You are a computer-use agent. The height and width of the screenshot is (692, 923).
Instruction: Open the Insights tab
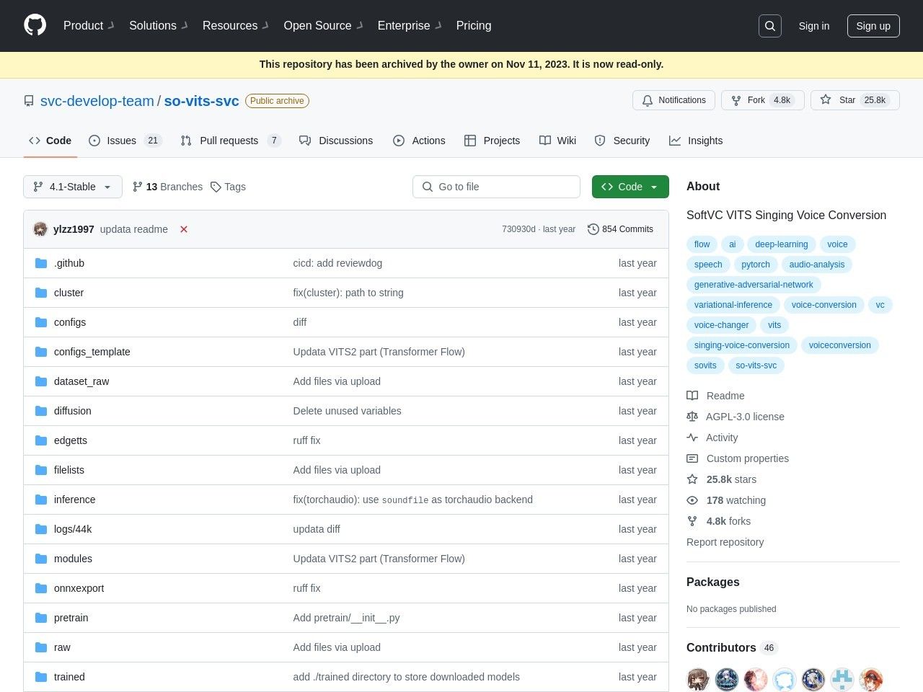696,141
